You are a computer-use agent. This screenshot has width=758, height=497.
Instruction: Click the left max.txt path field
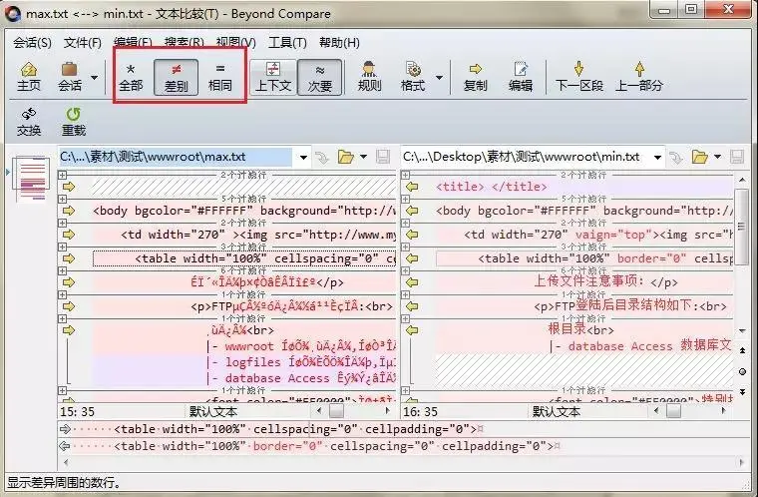tap(175, 157)
